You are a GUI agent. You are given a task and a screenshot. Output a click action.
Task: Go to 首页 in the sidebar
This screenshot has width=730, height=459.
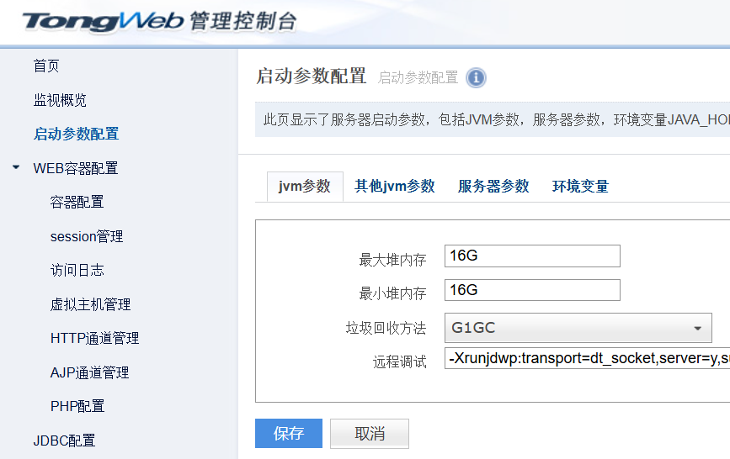(x=46, y=66)
